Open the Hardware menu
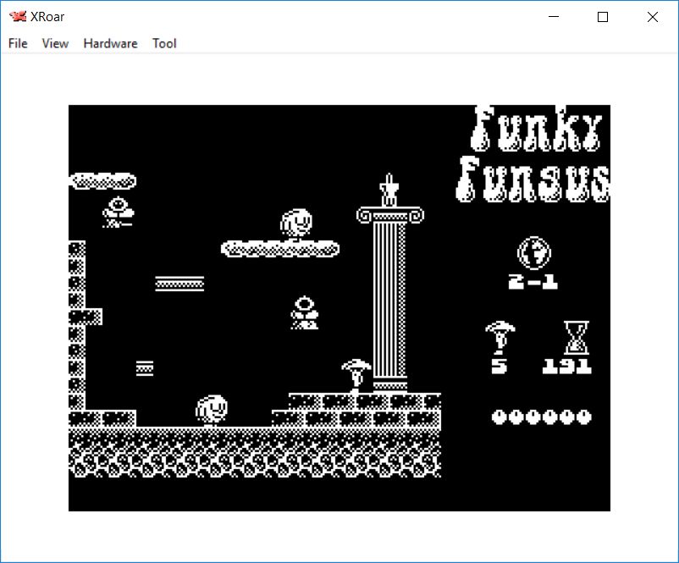The height and width of the screenshot is (563, 679). pos(110,43)
